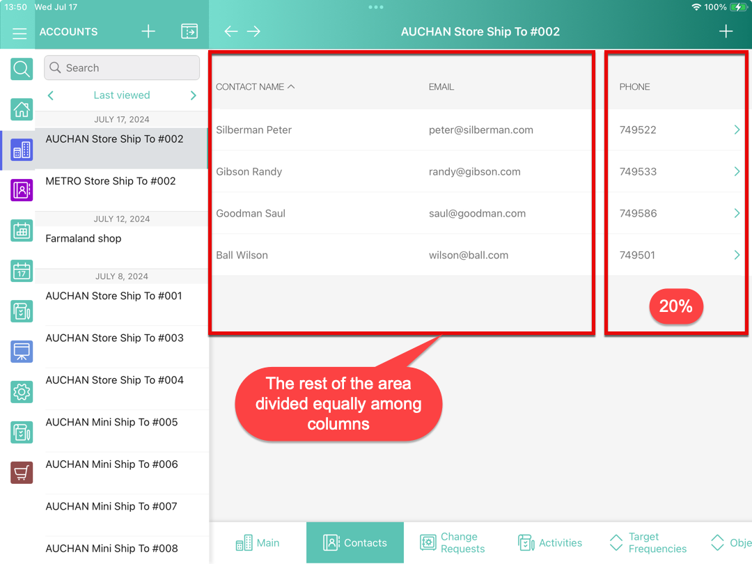The height and width of the screenshot is (564, 752).
Task: Switch to the Activities tab
Action: tap(550, 542)
